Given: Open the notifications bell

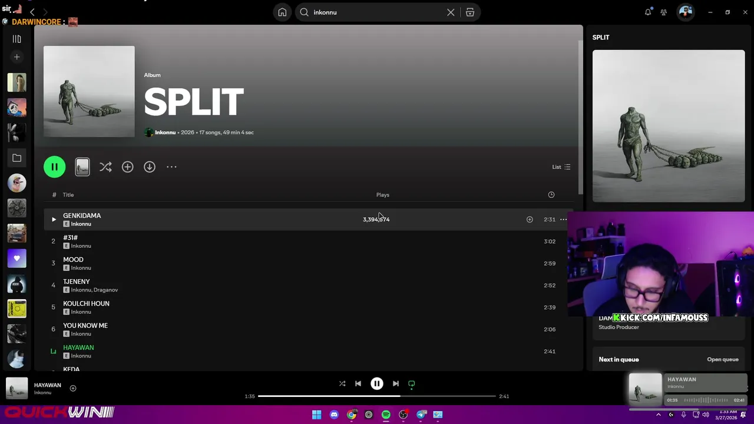Looking at the screenshot, I should pyautogui.click(x=648, y=12).
